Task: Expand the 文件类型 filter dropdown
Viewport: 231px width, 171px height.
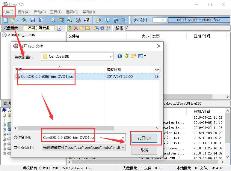Action: tap(123, 147)
